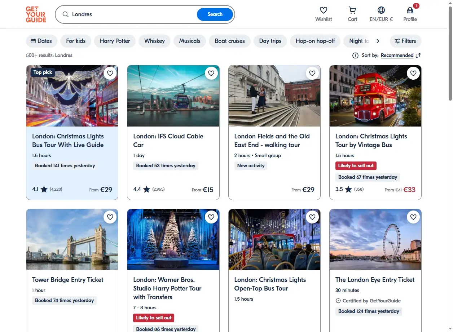The height and width of the screenshot is (332, 453).
Task: Select the Boat cruises filter chip
Action: coord(230,41)
